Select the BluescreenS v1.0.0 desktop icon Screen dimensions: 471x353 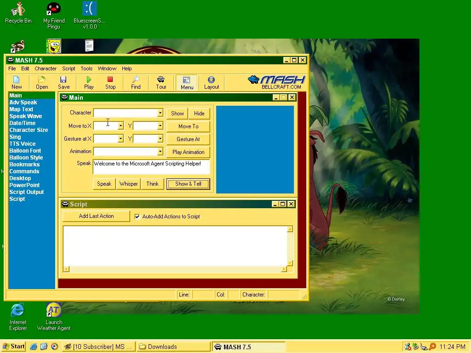(x=89, y=16)
